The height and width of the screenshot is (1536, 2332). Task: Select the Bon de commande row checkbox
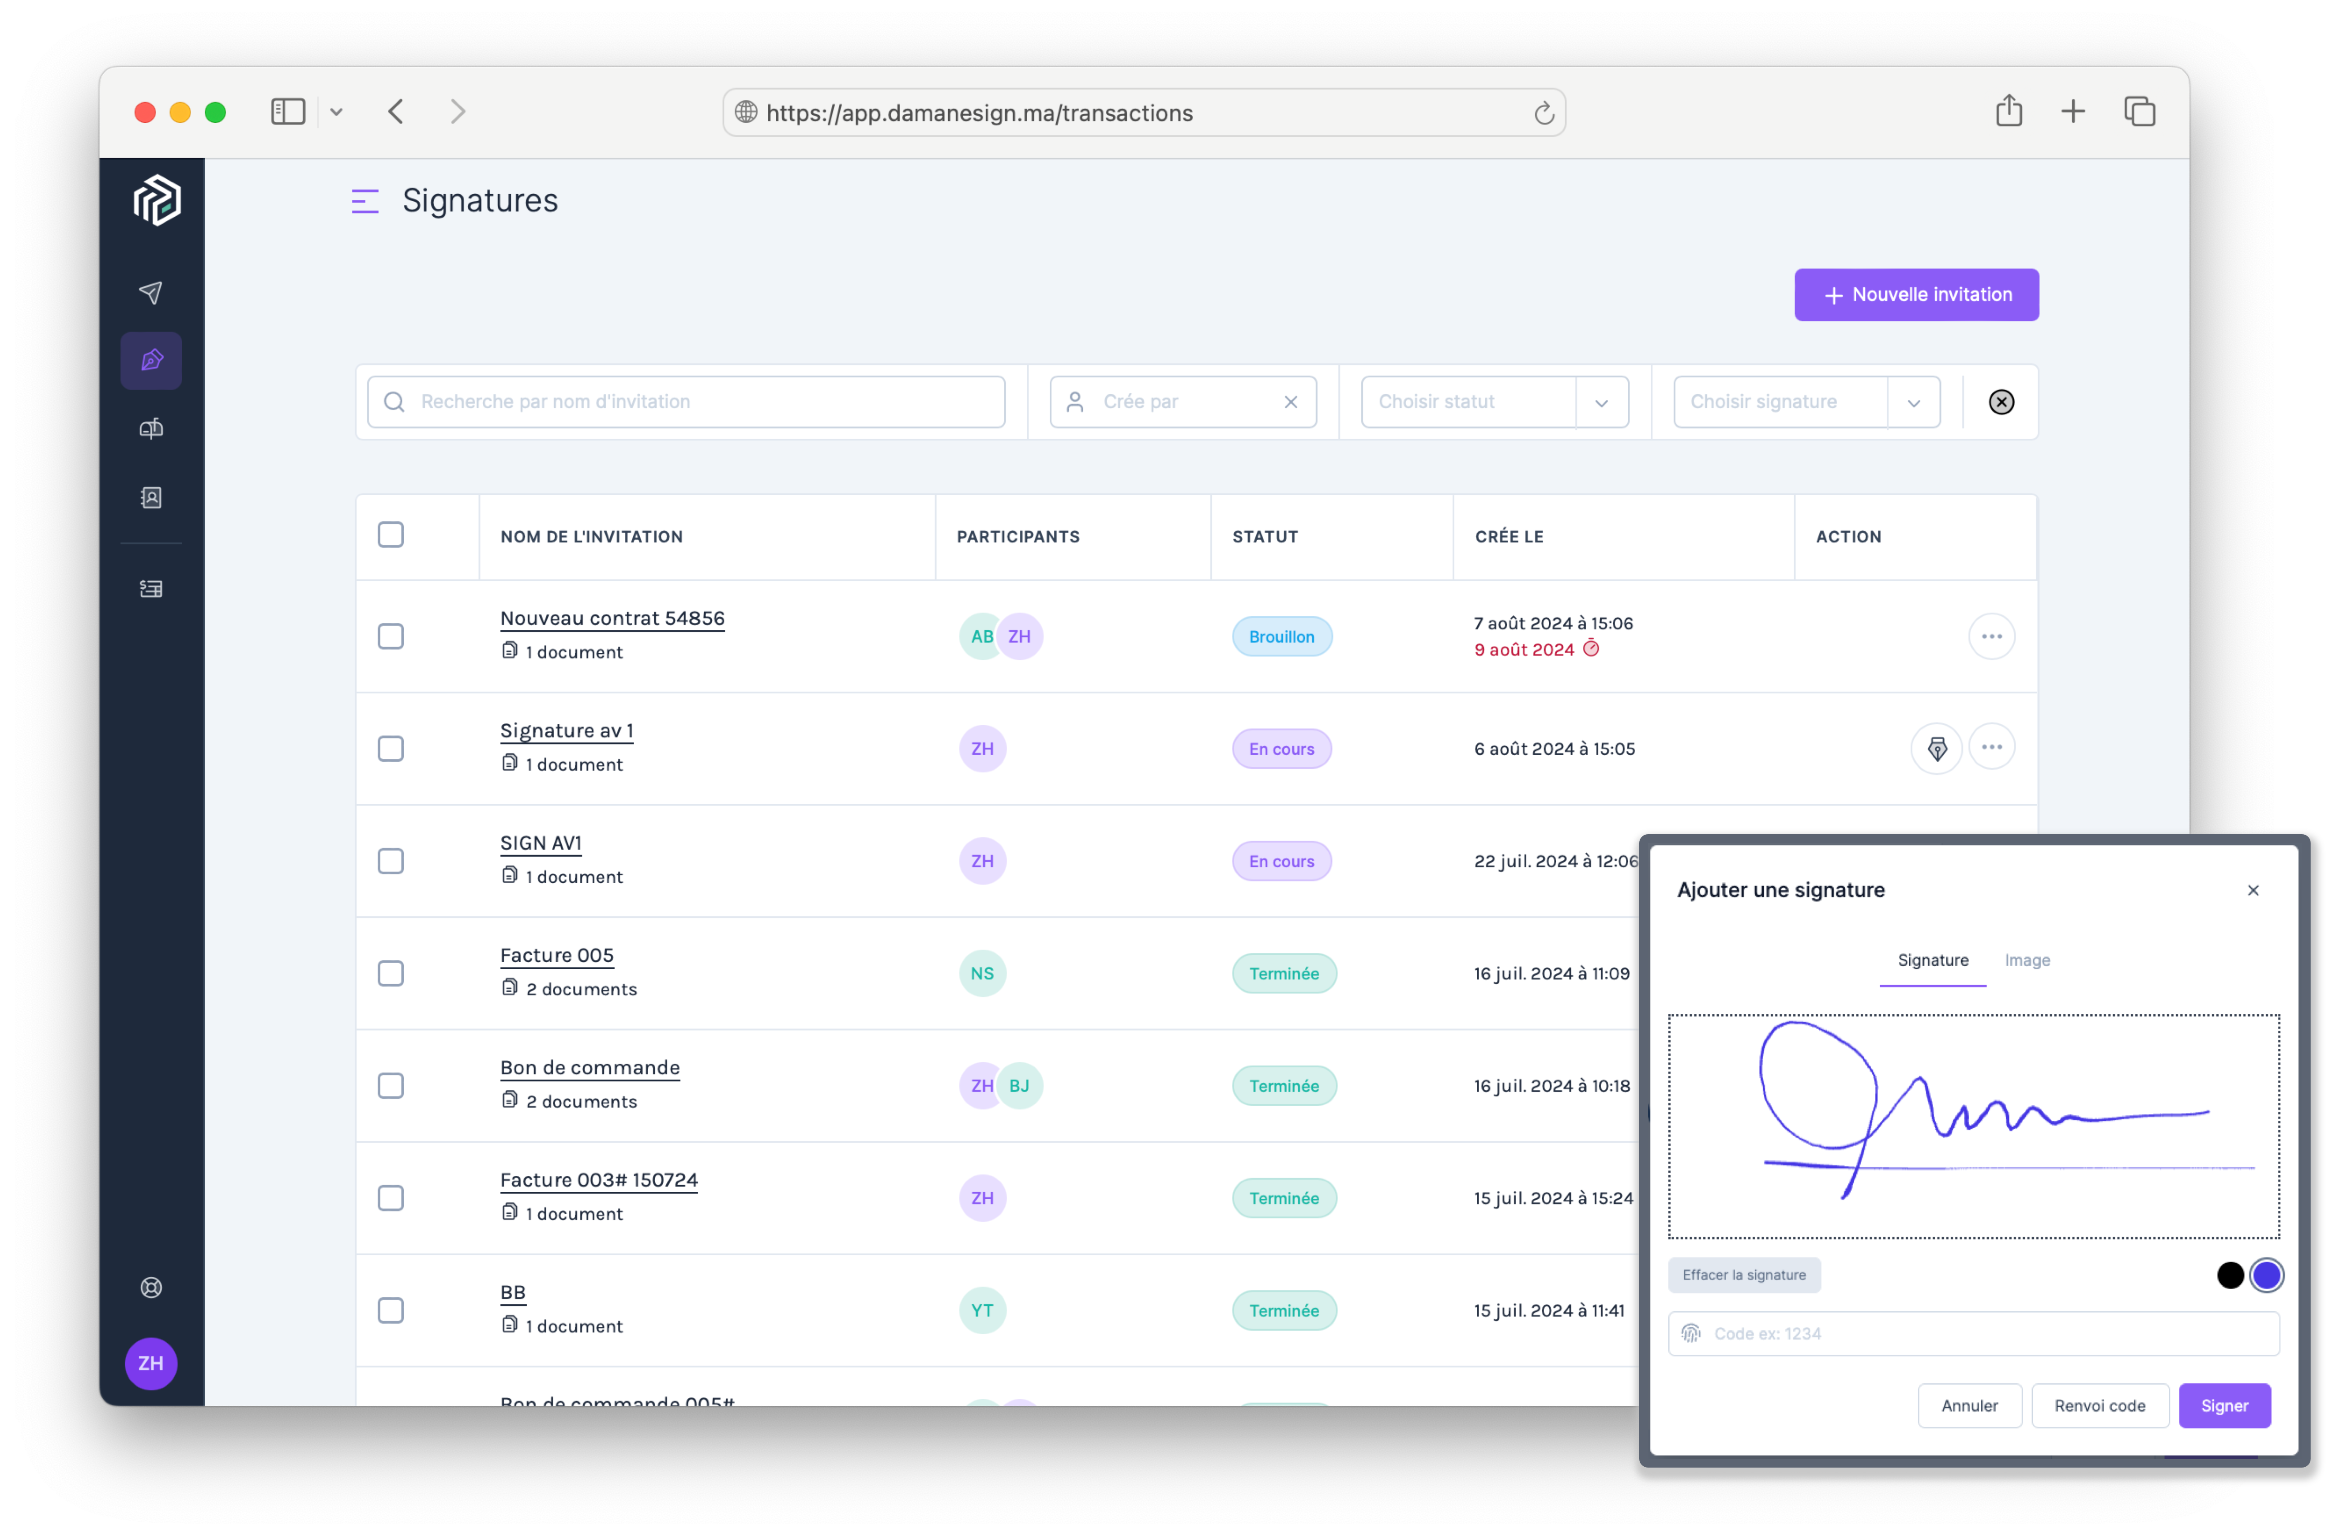[x=391, y=1085]
